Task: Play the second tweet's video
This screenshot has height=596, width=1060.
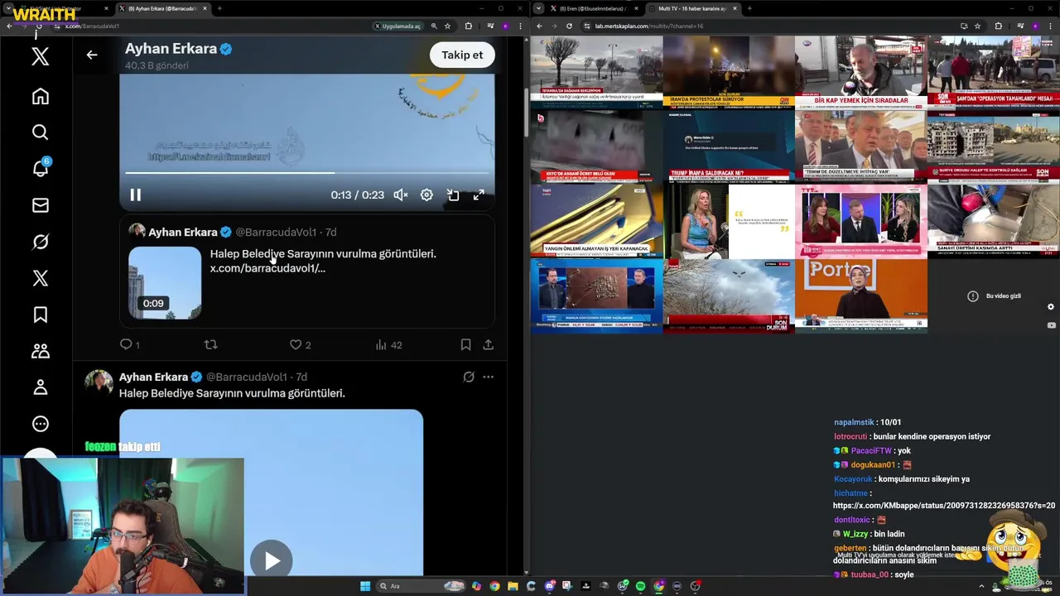Action: pyautogui.click(x=272, y=560)
